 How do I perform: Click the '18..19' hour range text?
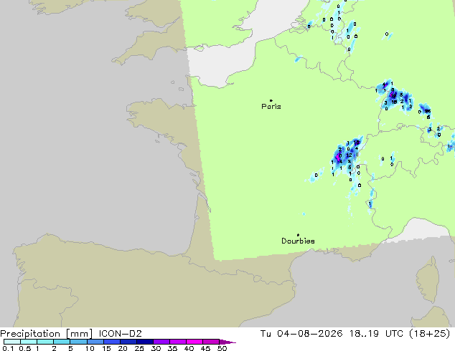click(364, 334)
